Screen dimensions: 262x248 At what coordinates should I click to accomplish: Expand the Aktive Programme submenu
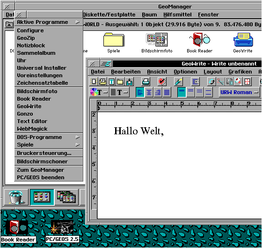tap(49, 22)
